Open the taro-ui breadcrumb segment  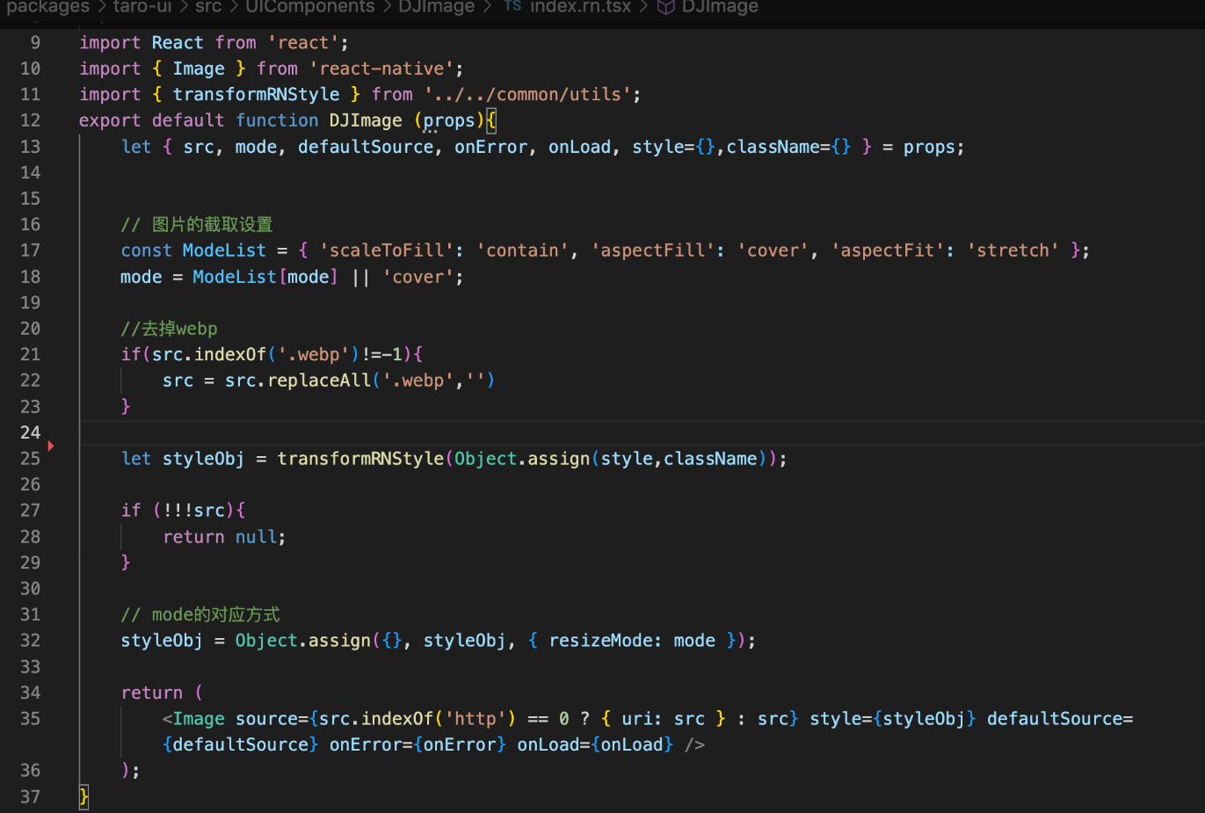coord(142,7)
